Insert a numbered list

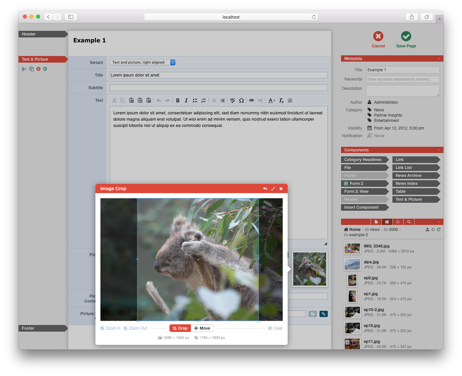203,100
